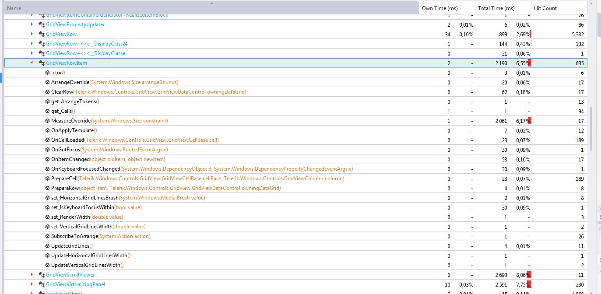Click the get_Cells method icon

(x=47, y=111)
